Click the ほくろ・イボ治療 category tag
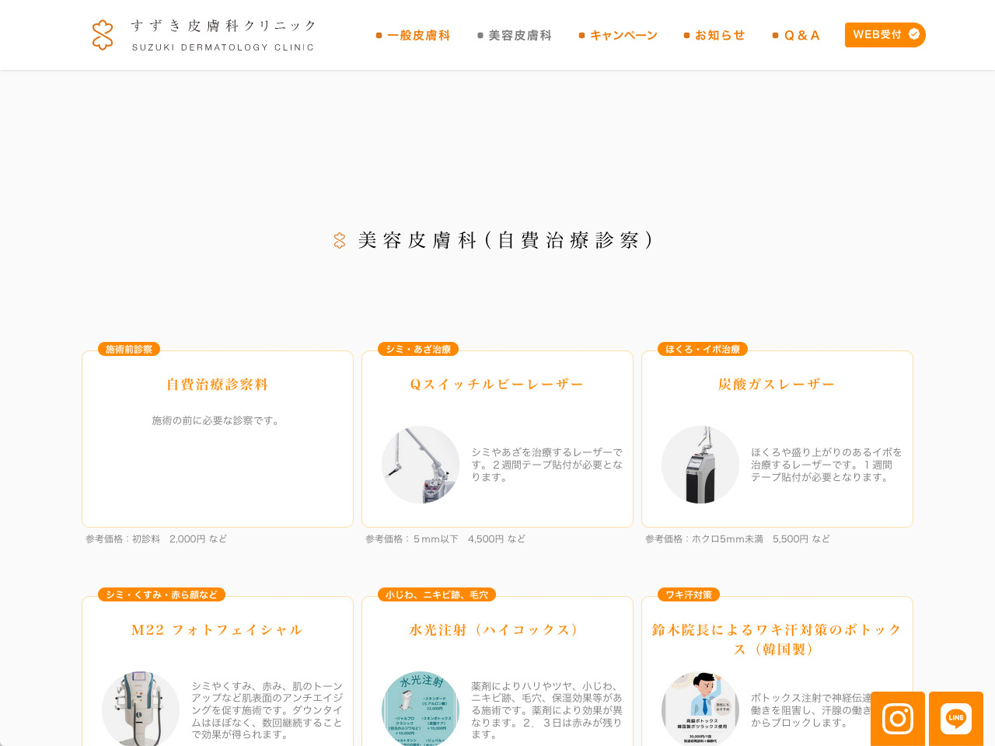995x746 pixels. 703,349
